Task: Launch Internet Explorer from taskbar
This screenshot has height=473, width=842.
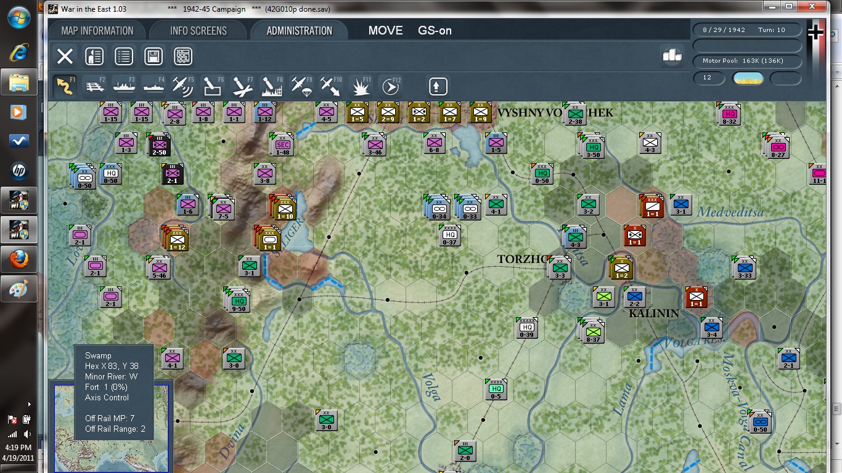Action: [x=19, y=53]
